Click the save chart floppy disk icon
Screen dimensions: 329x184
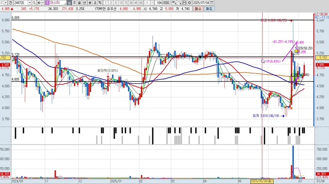[184, 3]
